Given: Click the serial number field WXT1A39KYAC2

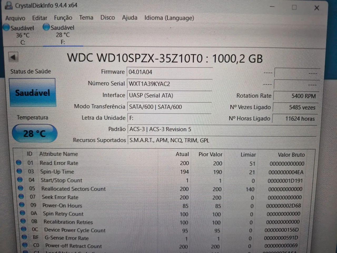Looking at the screenshot, I should [170, 84].
